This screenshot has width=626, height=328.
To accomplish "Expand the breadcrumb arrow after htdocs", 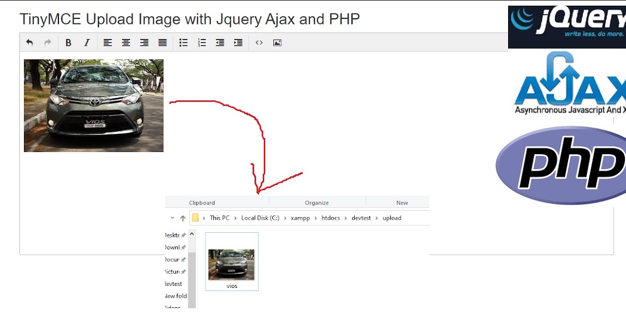I will [x=345, y=218].
